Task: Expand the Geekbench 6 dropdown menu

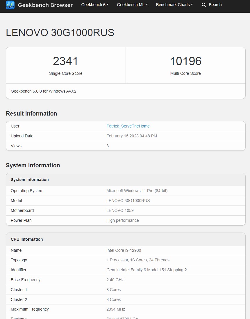Action: pos(95,5)
